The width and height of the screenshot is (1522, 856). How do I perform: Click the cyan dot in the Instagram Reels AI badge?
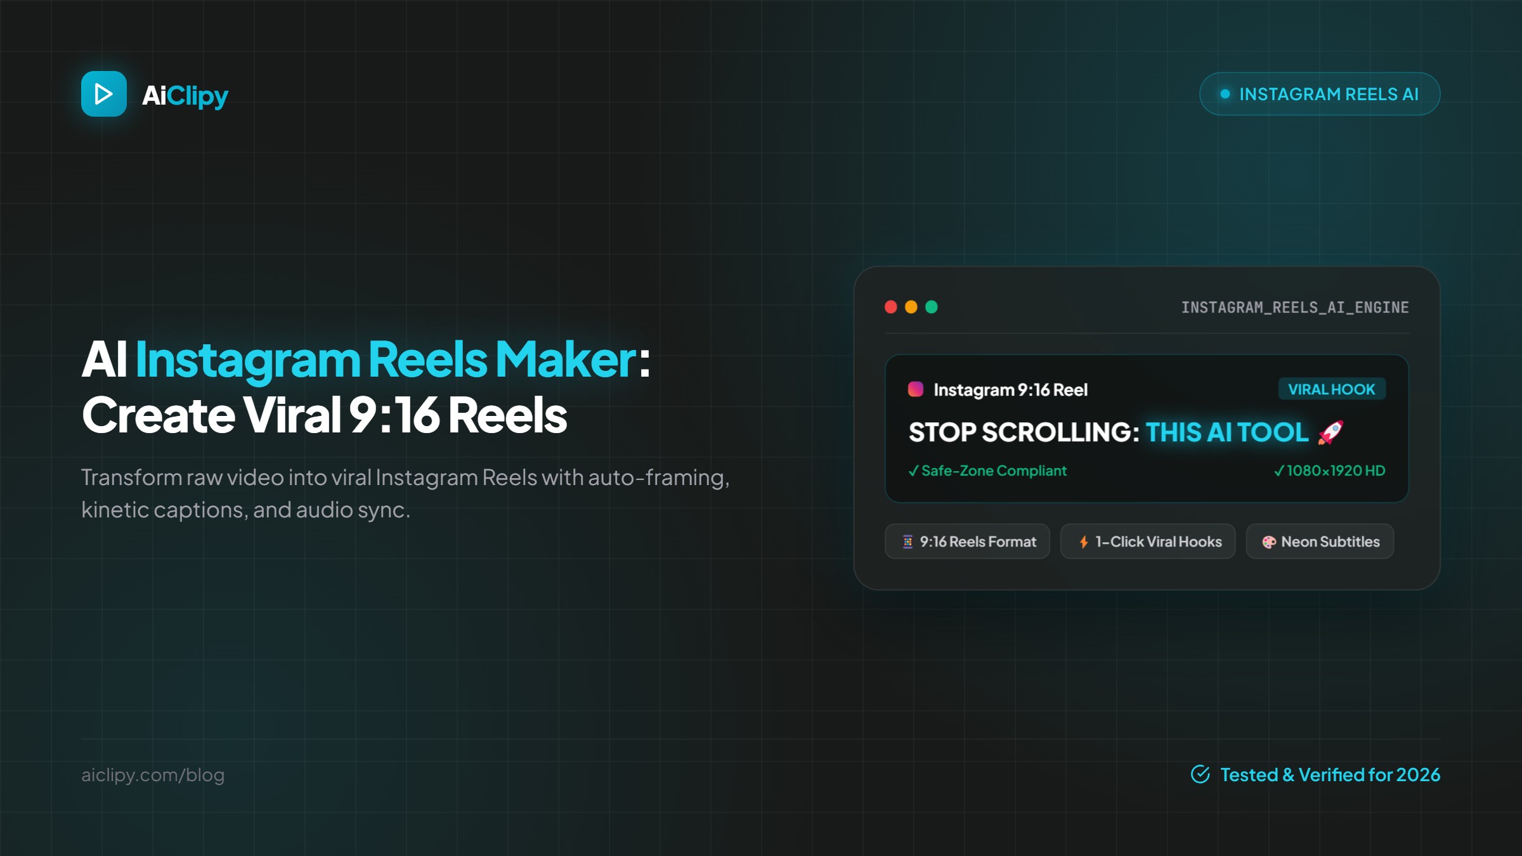[x=1225, y=94]
